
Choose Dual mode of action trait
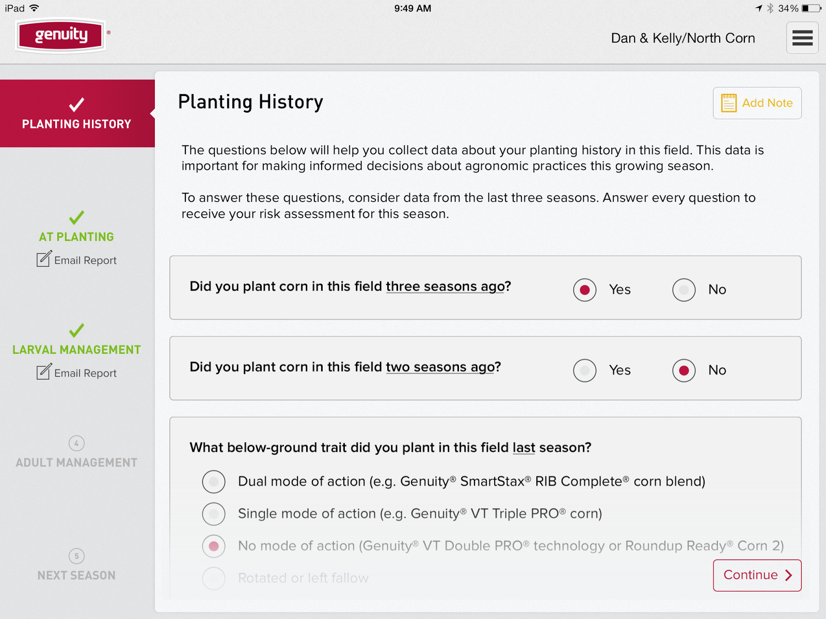(x=214, y=482)
